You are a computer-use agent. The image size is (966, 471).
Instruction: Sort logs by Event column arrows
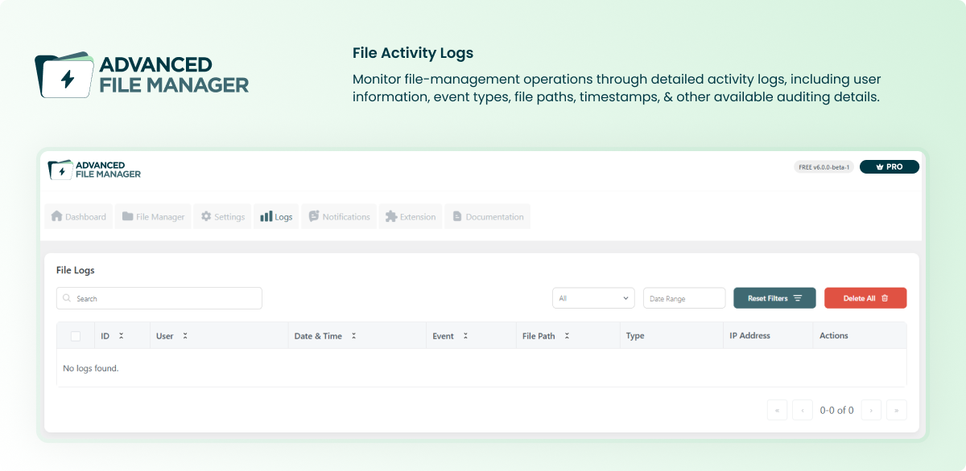[x=465, y=336]
